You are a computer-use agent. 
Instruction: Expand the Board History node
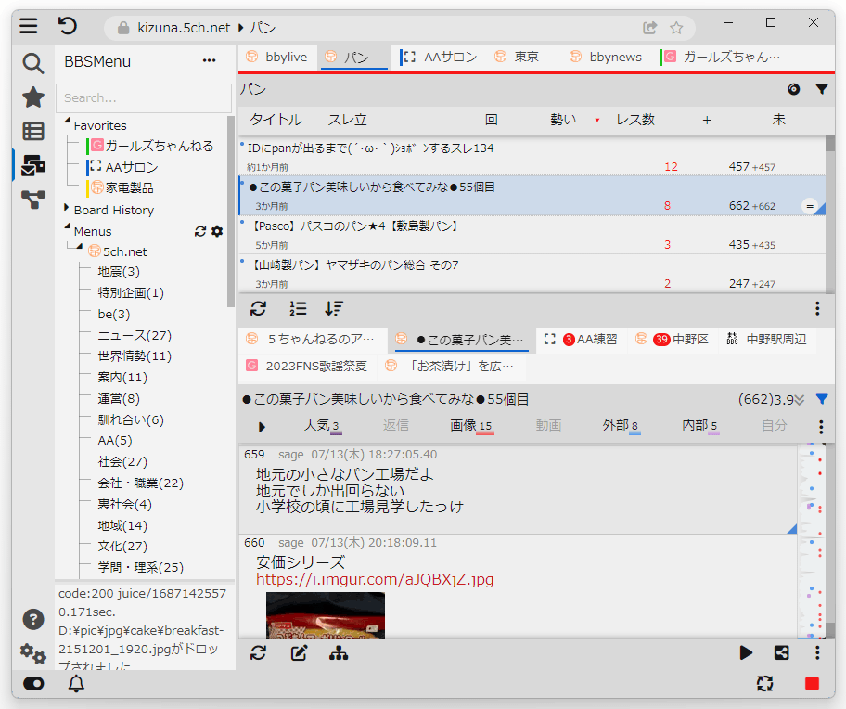click(67, 208)
